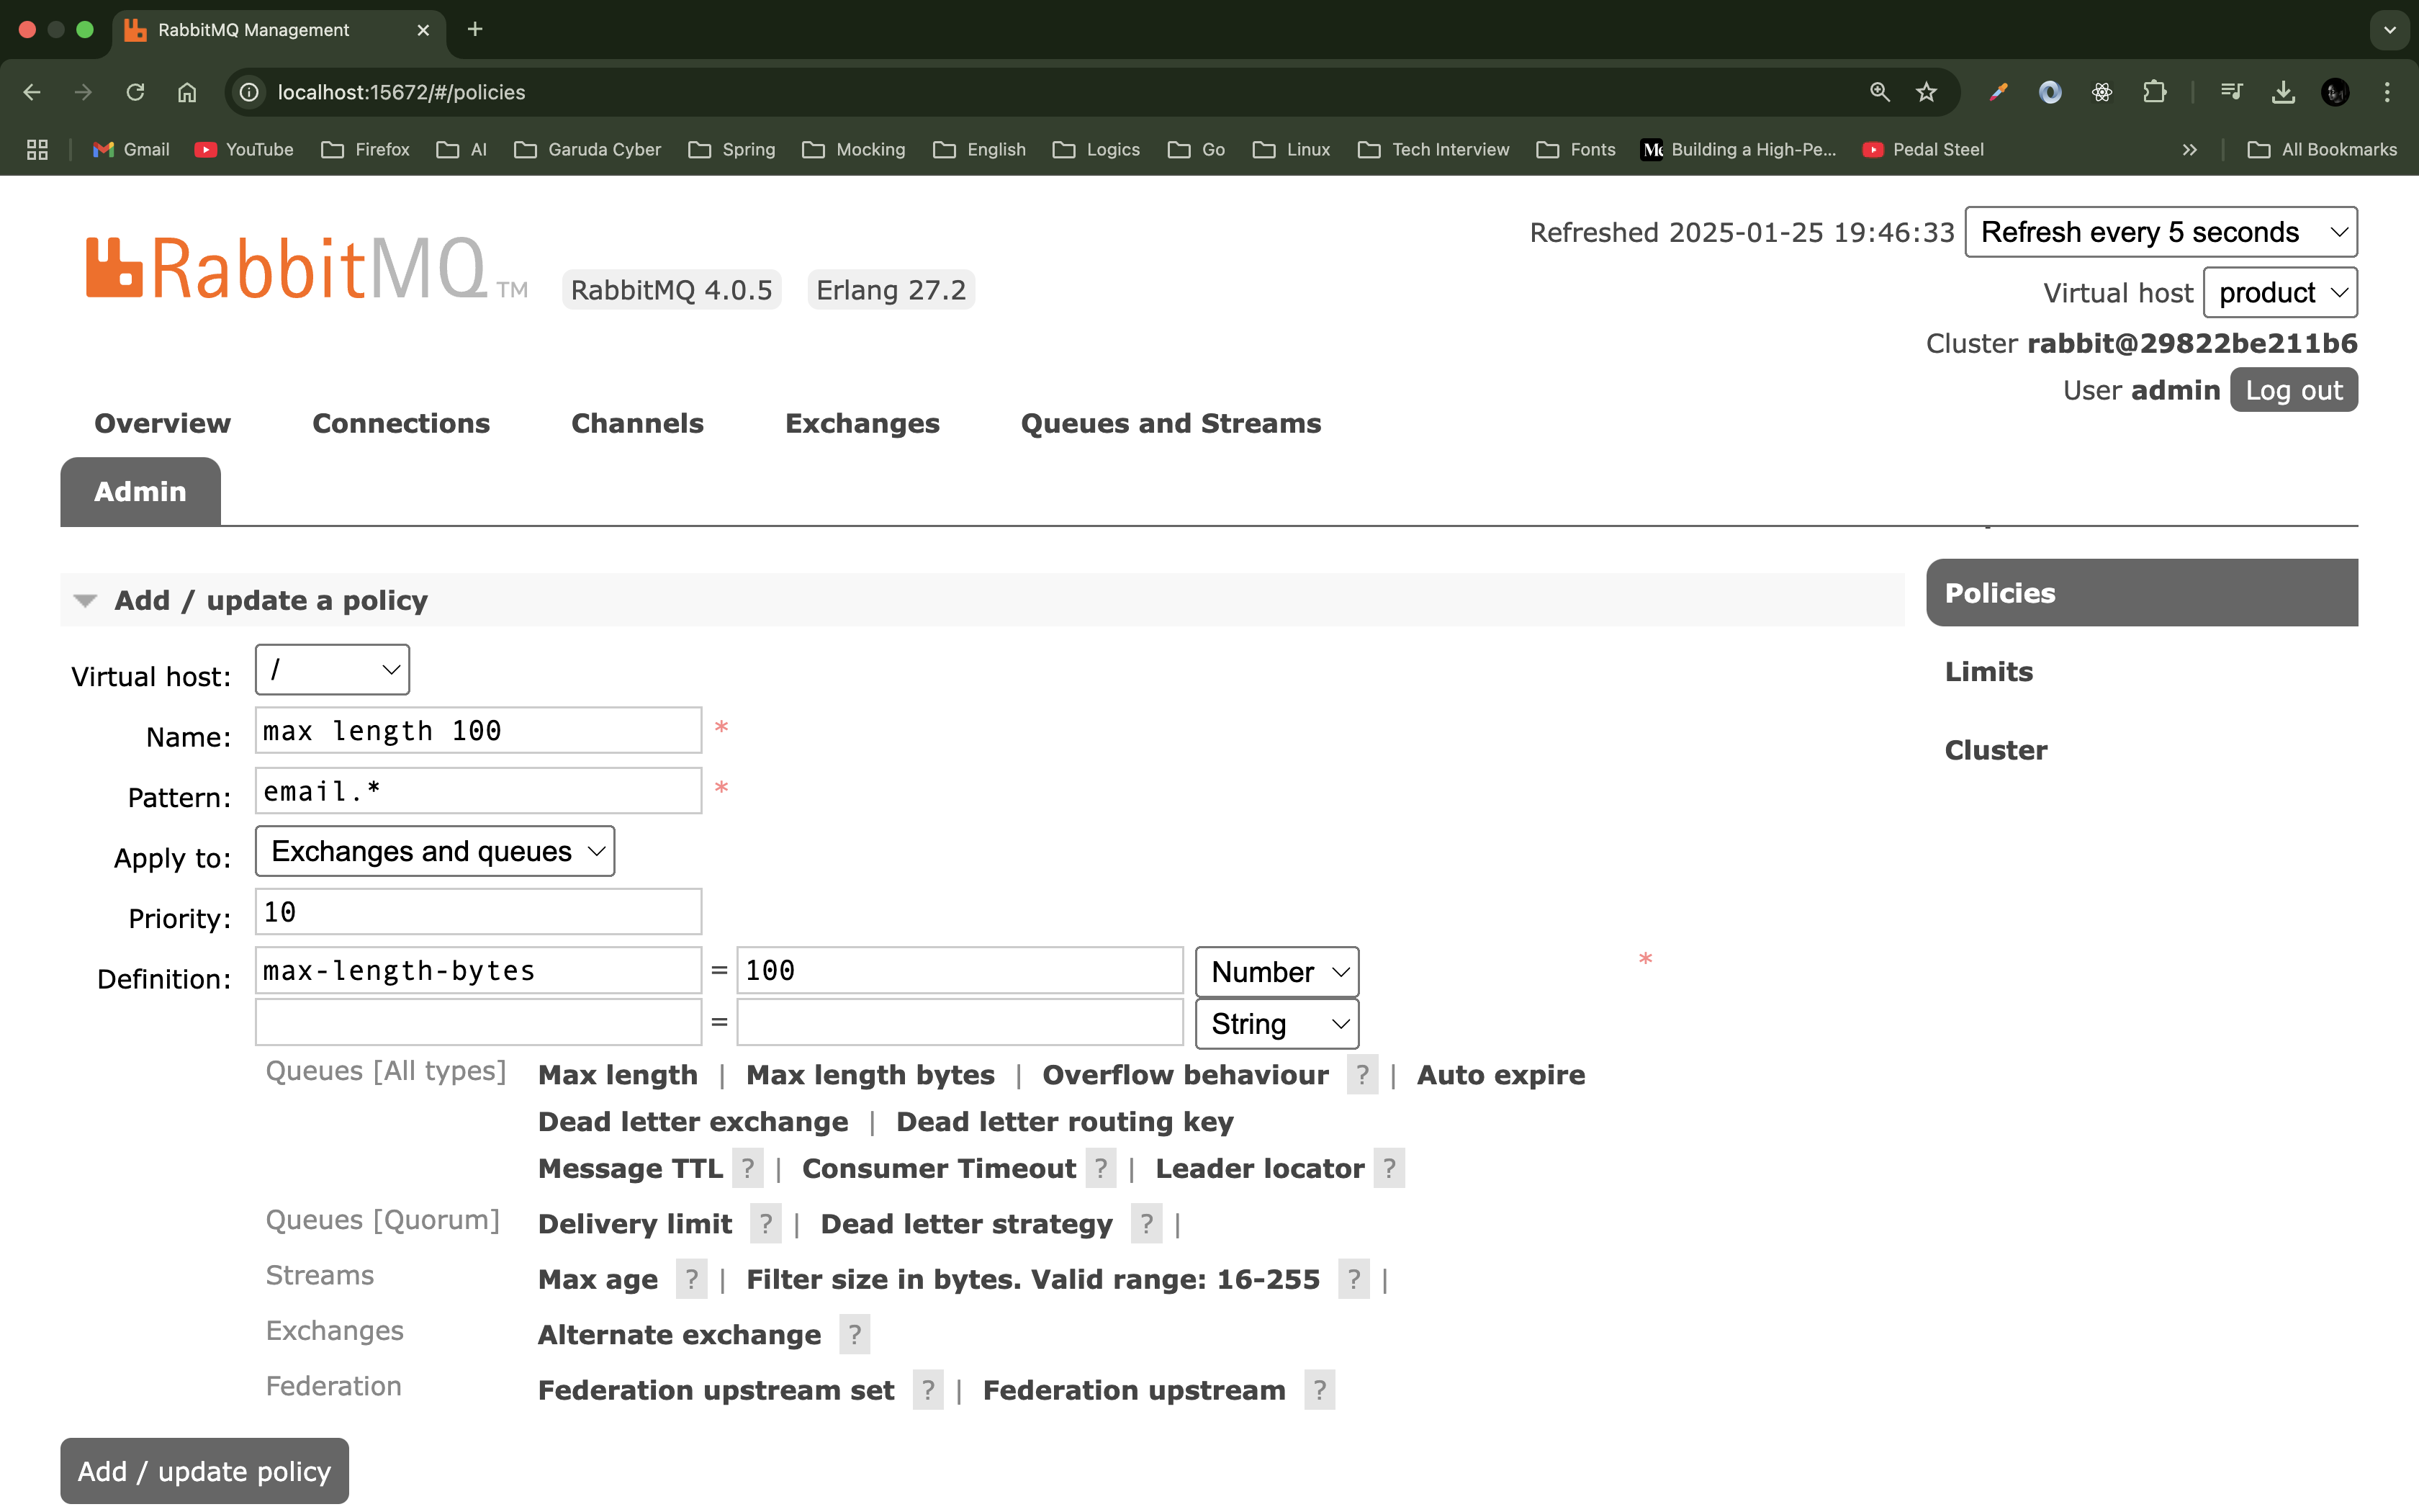Open the Gmail bookmark
Screen dimensions: 2419x1512
point(131,149)
